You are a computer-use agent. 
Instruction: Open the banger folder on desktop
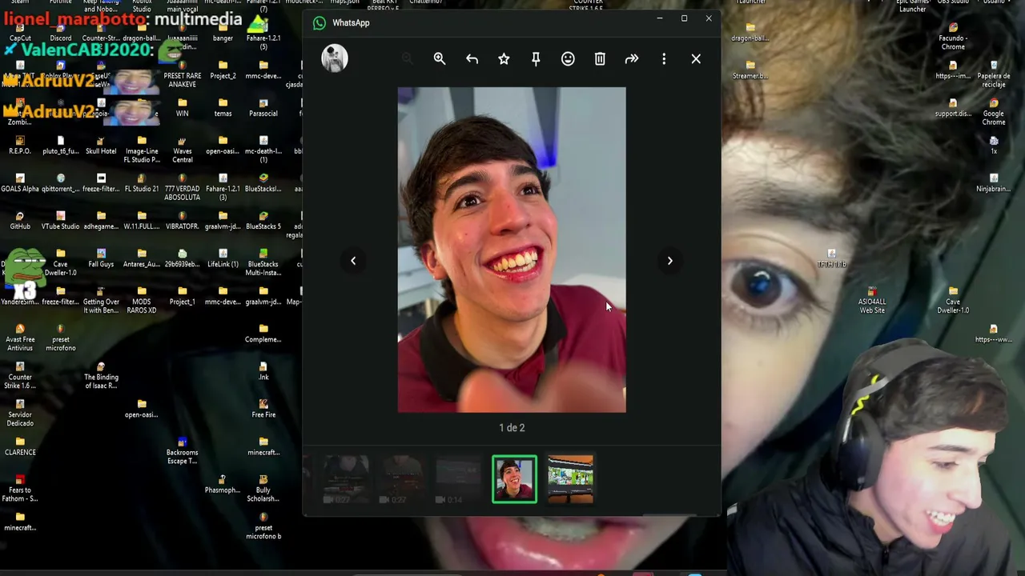[223, 32]
